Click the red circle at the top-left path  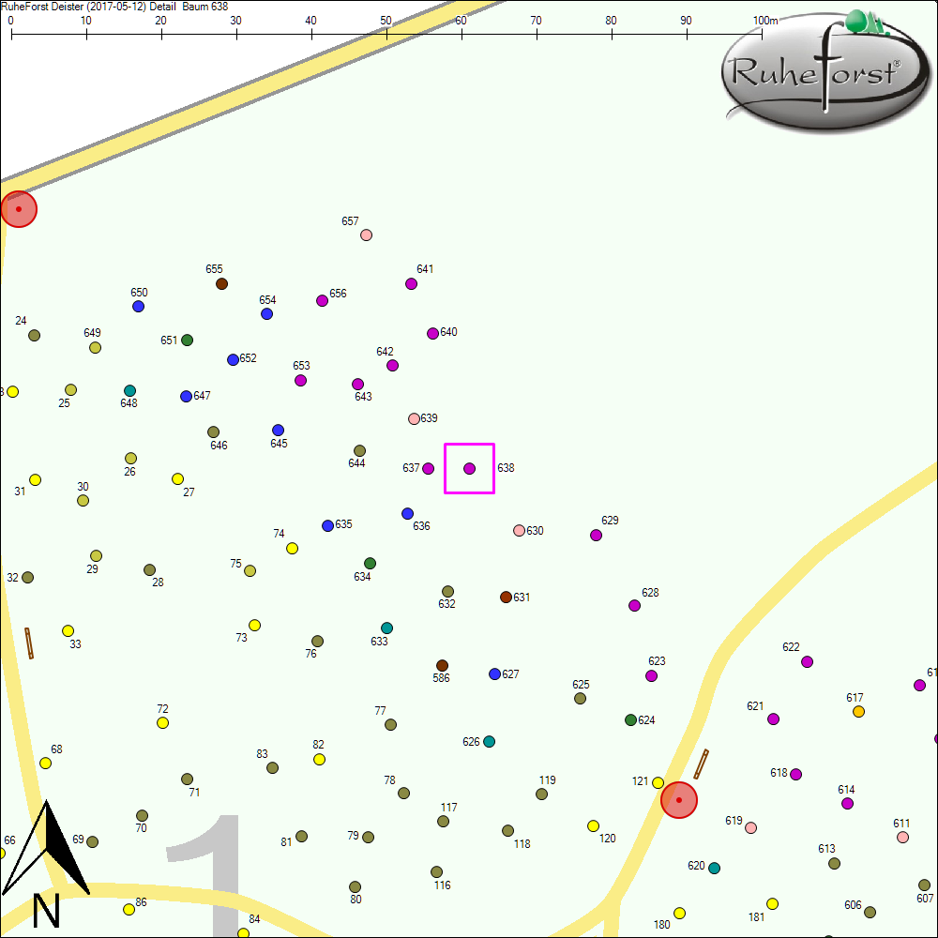(x=18, y=209)
